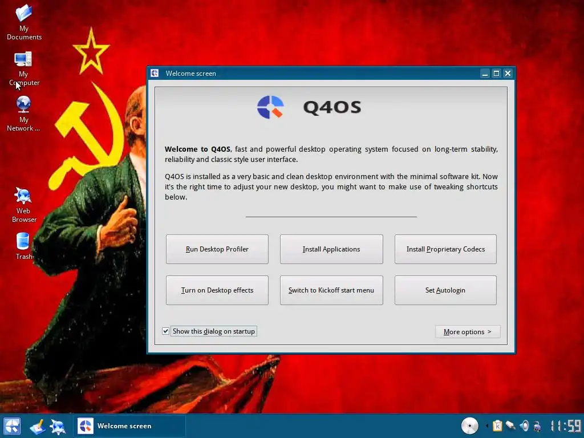The height and width of the screenshot is (438, 584).
Task: Click the 11:59 taskbar clock
Action: (566, 425)
